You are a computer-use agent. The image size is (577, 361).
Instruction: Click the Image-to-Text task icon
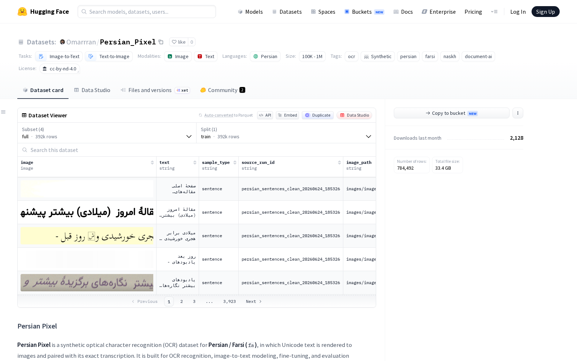click(x=41, y=56)
